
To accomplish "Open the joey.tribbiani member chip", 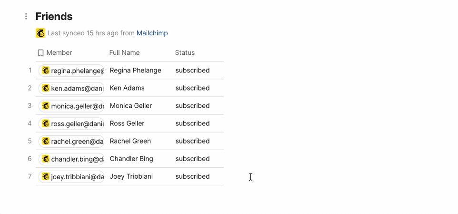I will coord(77,176).
